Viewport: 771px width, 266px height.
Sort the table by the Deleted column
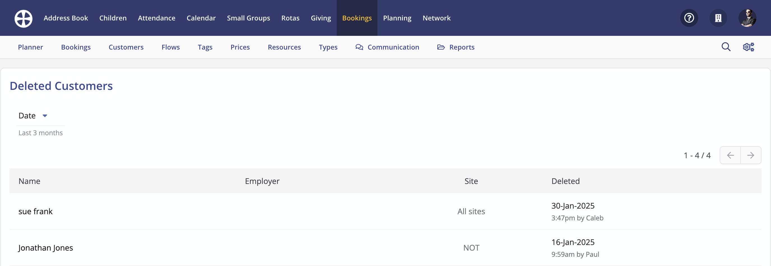point(565,181)
